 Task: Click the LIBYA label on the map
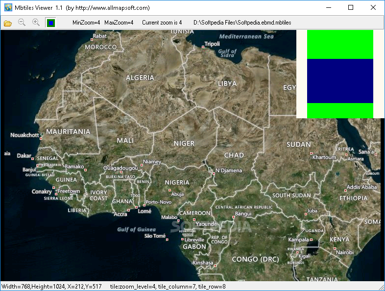coord(227,83)
